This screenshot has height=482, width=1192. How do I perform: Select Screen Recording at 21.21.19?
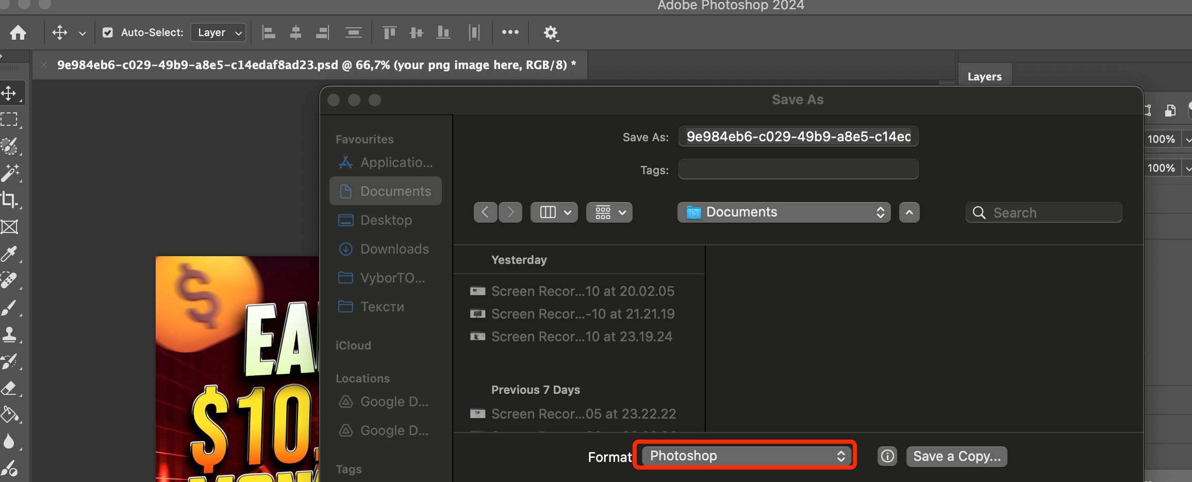578,314
